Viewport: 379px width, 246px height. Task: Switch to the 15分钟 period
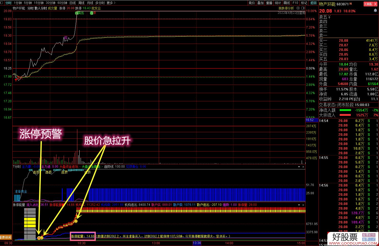(39, 3)
